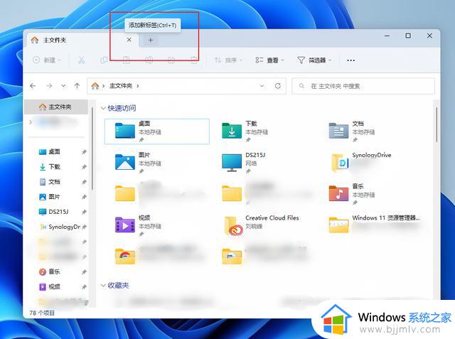The width and height of the screenshot is (455, 339).
Task: Unpin 桌面 via its sidebar pin icon
Action: (x=84, y=151)
